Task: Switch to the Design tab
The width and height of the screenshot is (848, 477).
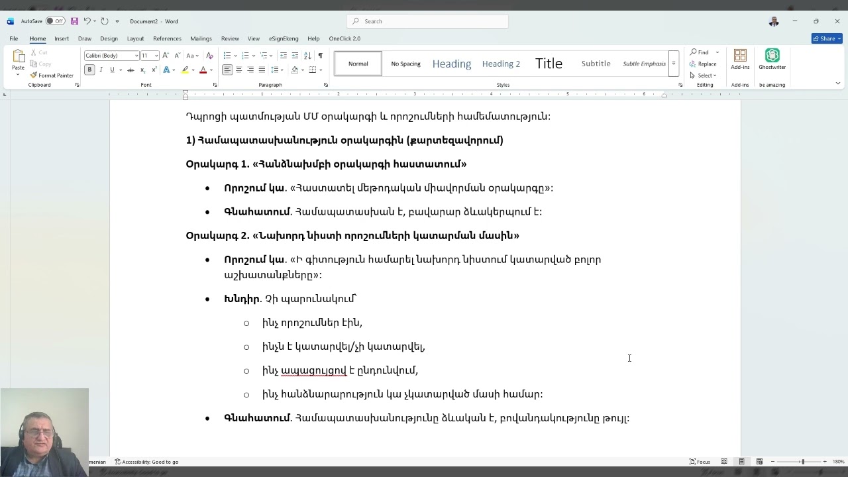Action: (x=109, y=38)
